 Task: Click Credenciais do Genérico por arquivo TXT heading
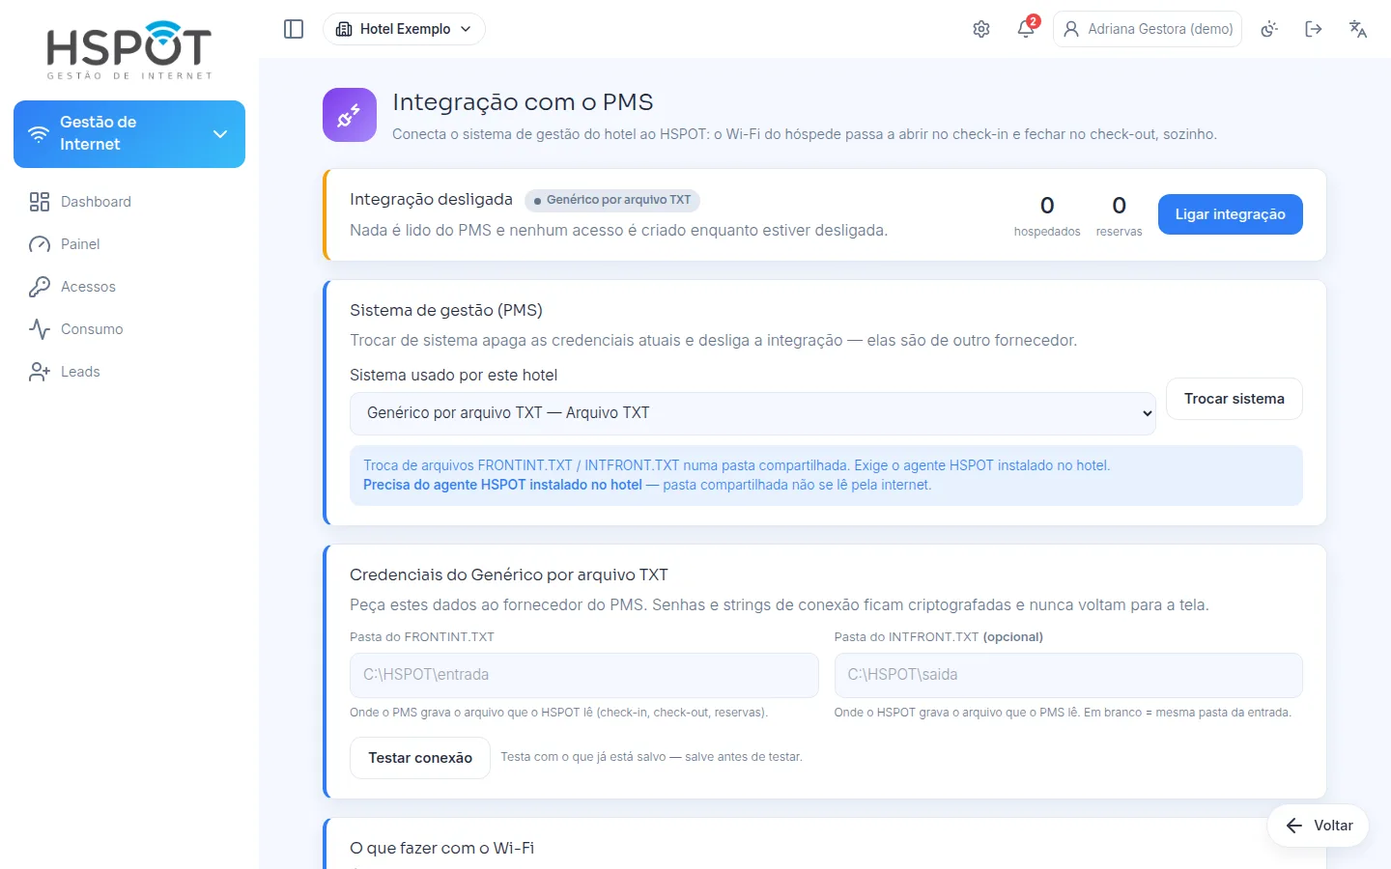point(509,575)
